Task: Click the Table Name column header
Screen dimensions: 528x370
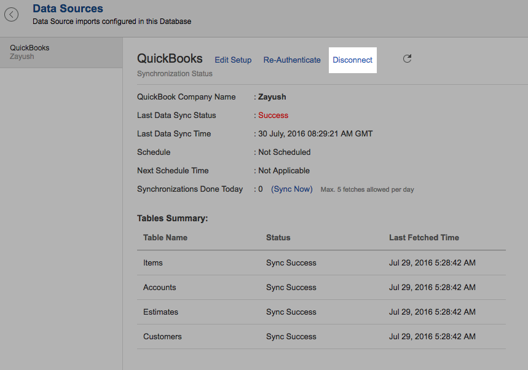Action: (x=165, y=237)
